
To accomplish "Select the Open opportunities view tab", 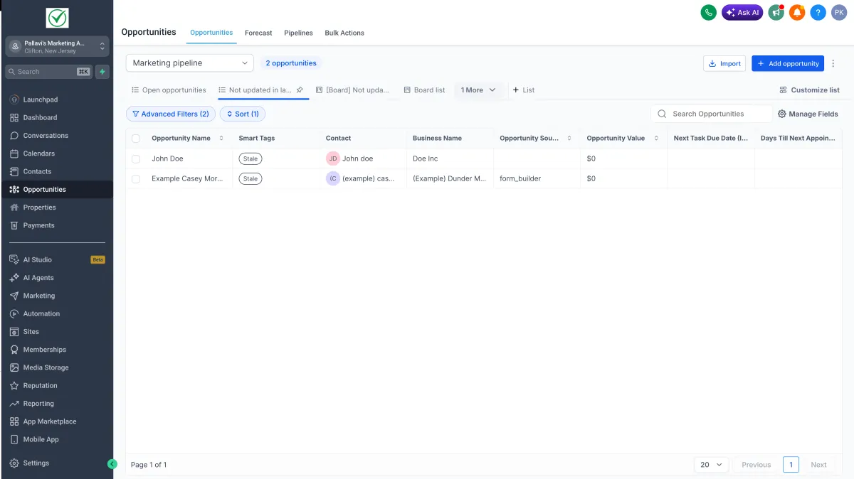I will coord(169,90).
